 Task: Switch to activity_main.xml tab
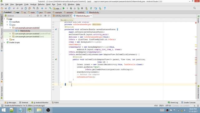tap(62, 16)
